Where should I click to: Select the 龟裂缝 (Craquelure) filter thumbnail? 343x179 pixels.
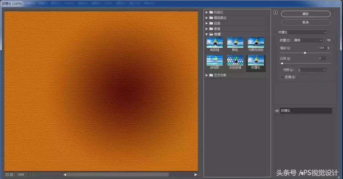[215, 43]
